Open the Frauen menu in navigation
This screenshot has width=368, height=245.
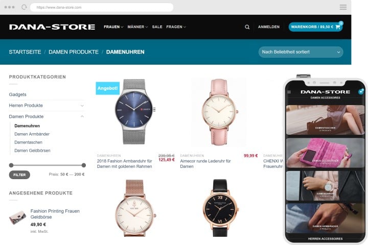pos(113,27)
